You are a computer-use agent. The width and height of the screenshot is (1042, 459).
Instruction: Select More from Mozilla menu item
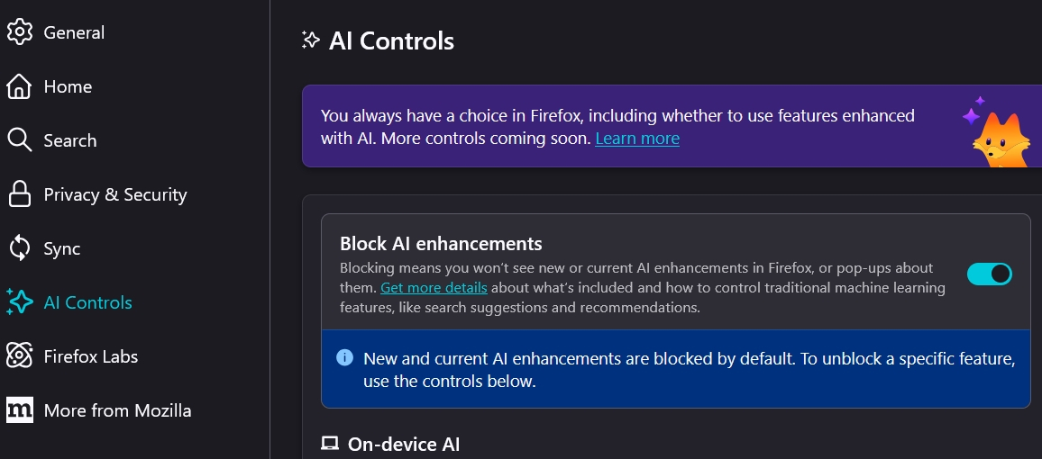(x=117, y=410)
